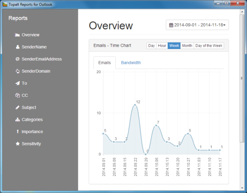Open the Subject report
The image size is (247, 193).
29,107
